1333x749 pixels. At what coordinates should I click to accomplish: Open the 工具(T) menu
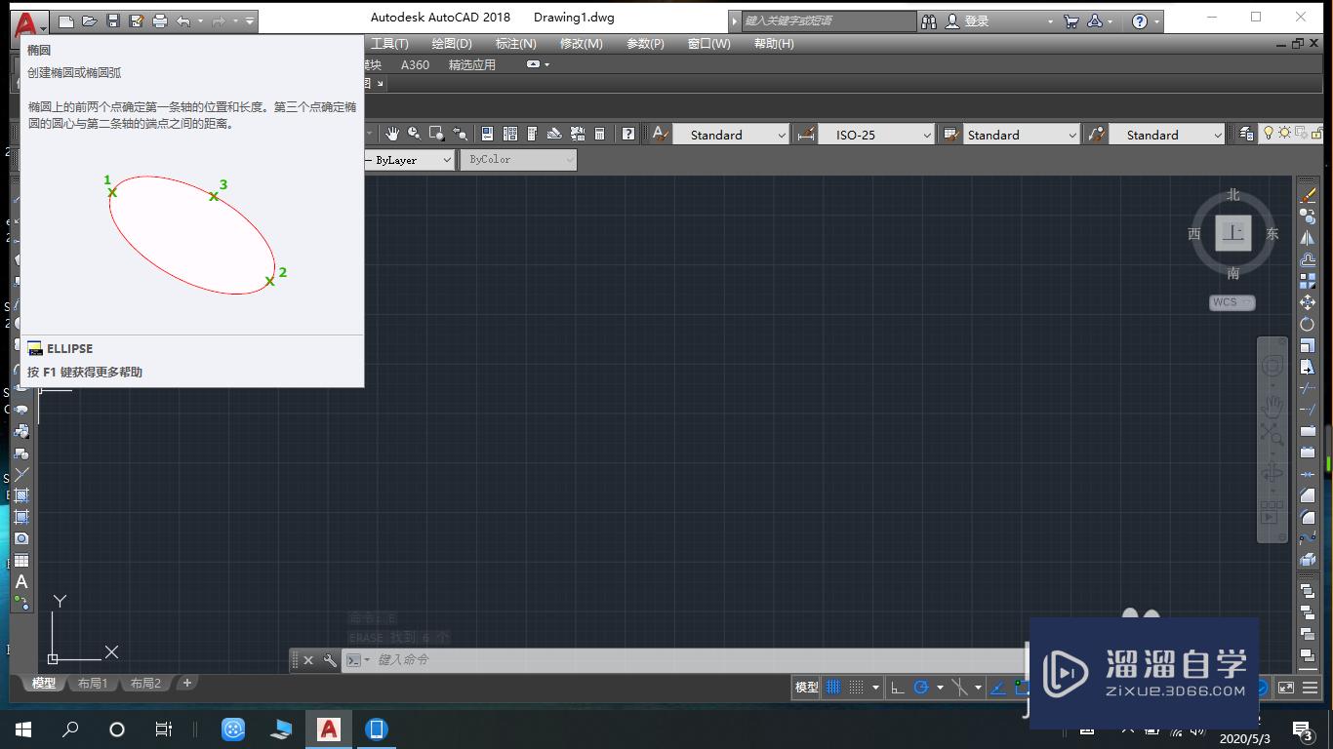tap(389, 43)
